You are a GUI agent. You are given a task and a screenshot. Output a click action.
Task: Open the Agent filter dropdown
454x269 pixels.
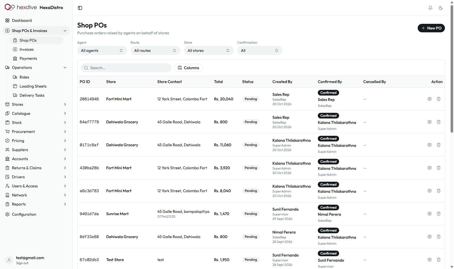pyautogui.click(x=102, y=50)
